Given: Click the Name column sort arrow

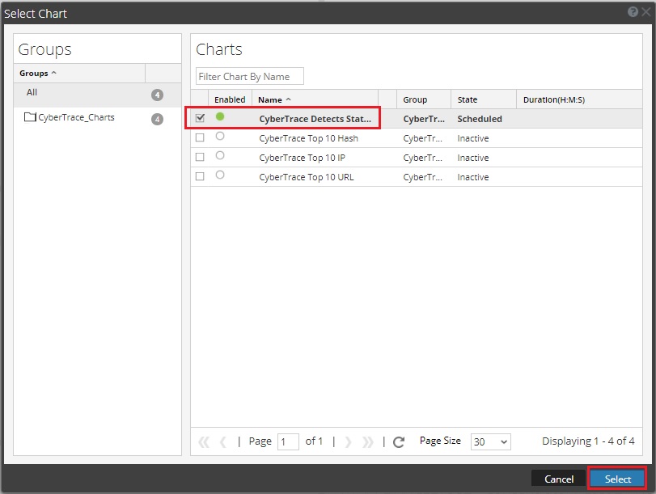Looking at the screenshot, I should [290, 99].
